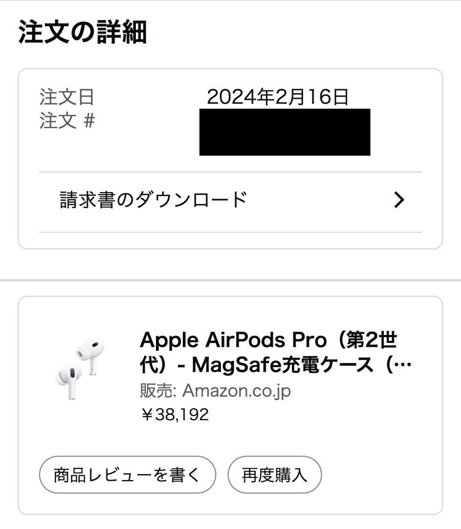This screenshot has width=461, height=529.
Task: Expand the invoice download disclosure arrow
Action: [x=400, y=199]
